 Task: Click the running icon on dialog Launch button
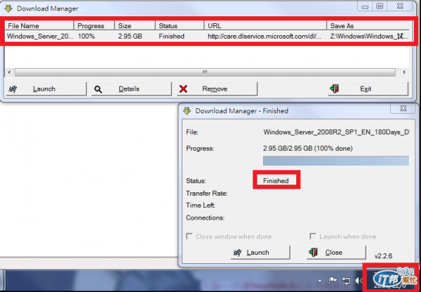pyautogui.click(x=237, y=253)
